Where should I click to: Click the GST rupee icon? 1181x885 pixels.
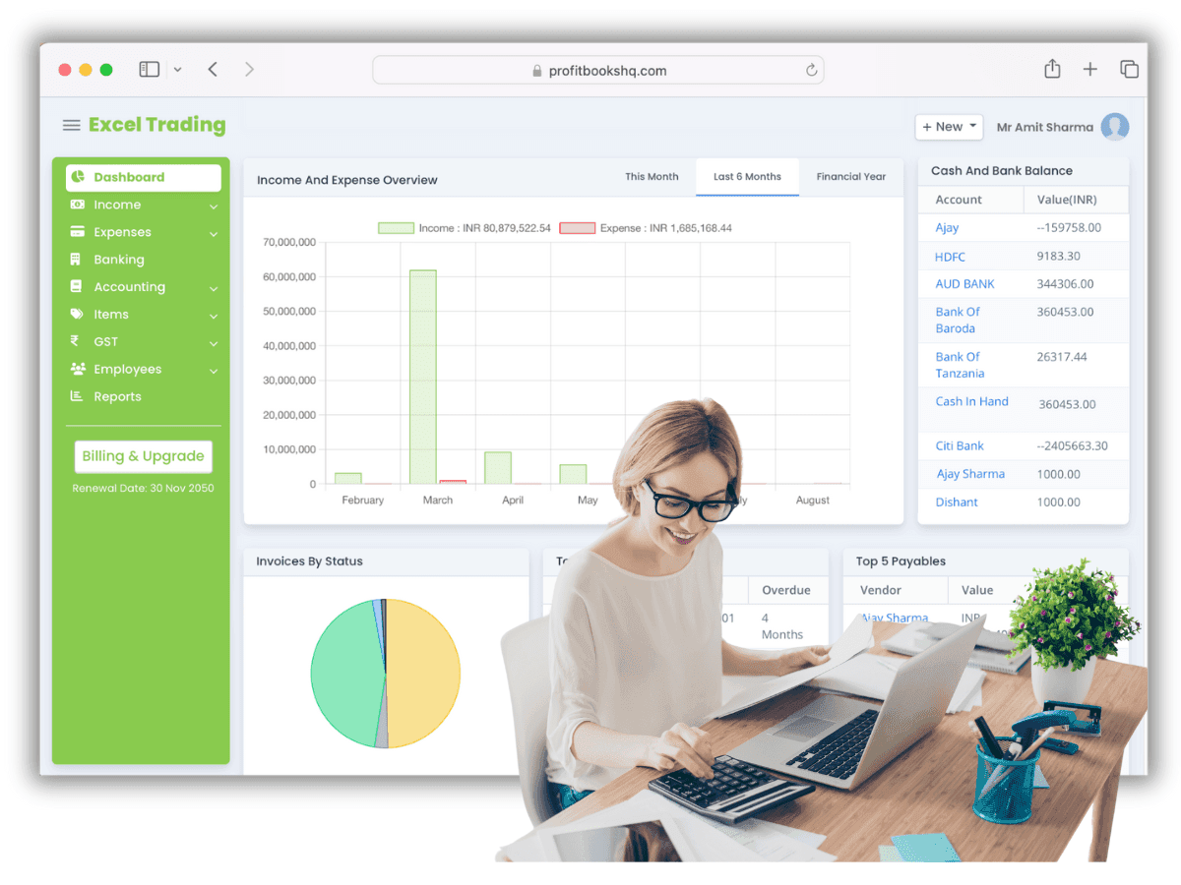click(x=77, y=341)
